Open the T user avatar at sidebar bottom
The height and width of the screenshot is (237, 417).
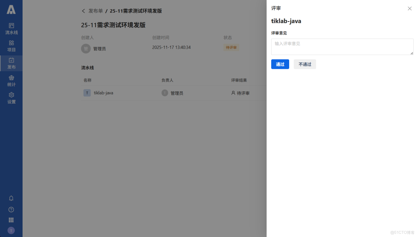(x=11, y=230)
